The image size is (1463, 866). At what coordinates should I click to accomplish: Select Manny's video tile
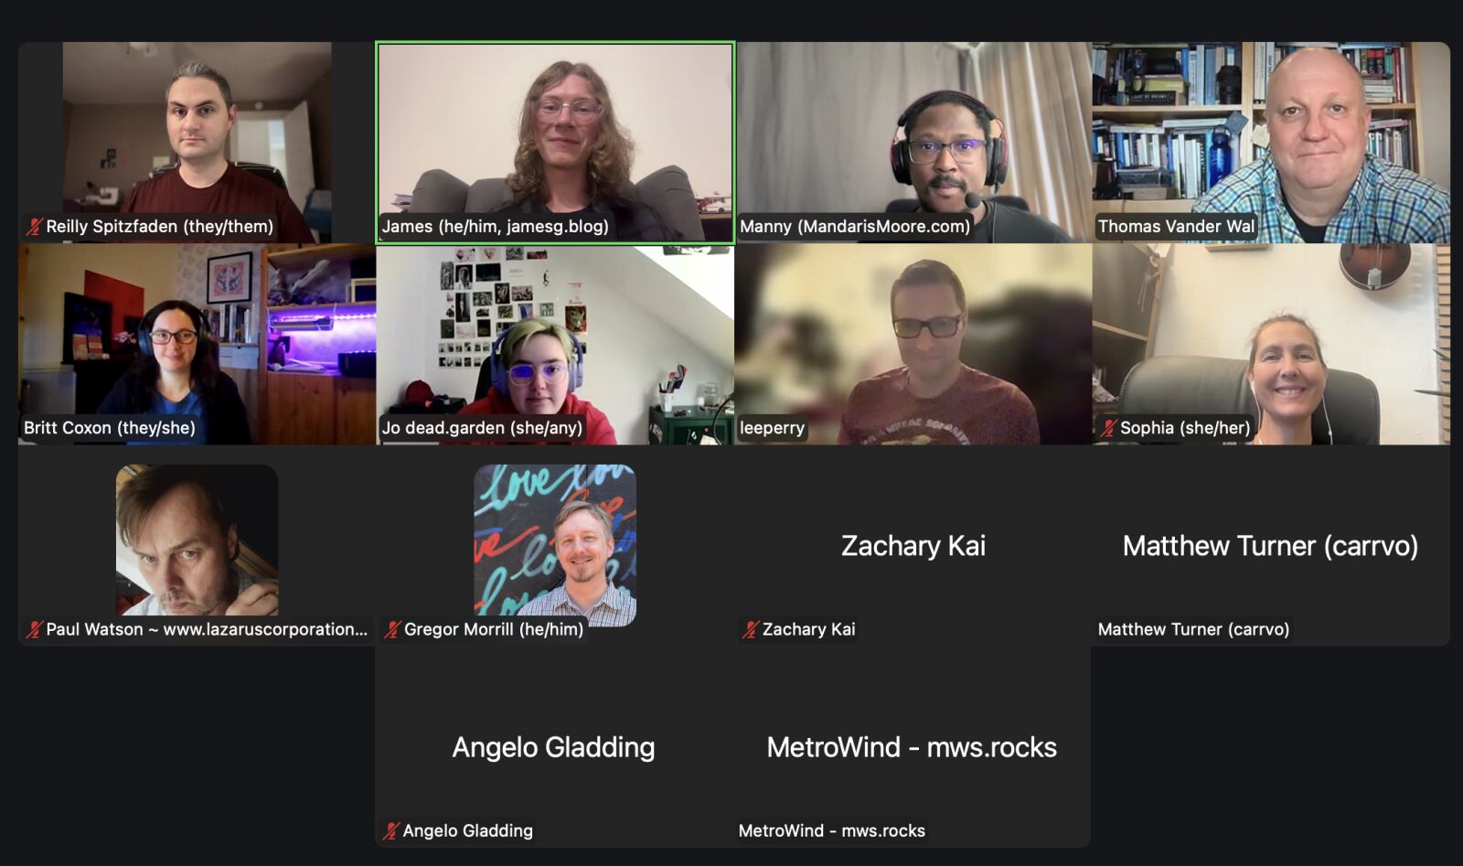pos(913,143)
